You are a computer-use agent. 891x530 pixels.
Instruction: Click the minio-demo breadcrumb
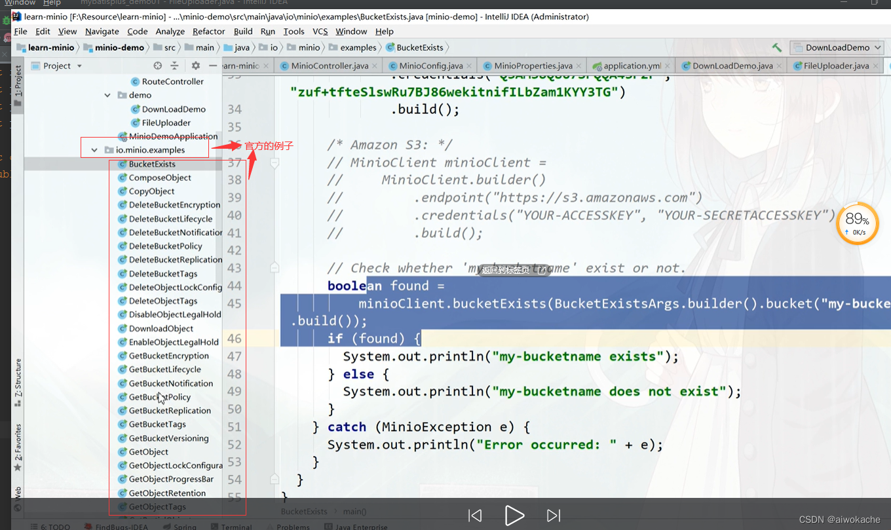(x=113, y=47)
